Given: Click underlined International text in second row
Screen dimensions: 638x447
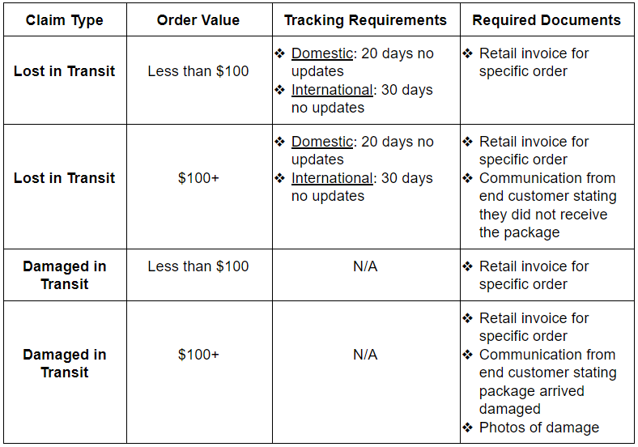Looking at the screenshot, I should coord(332,178).
